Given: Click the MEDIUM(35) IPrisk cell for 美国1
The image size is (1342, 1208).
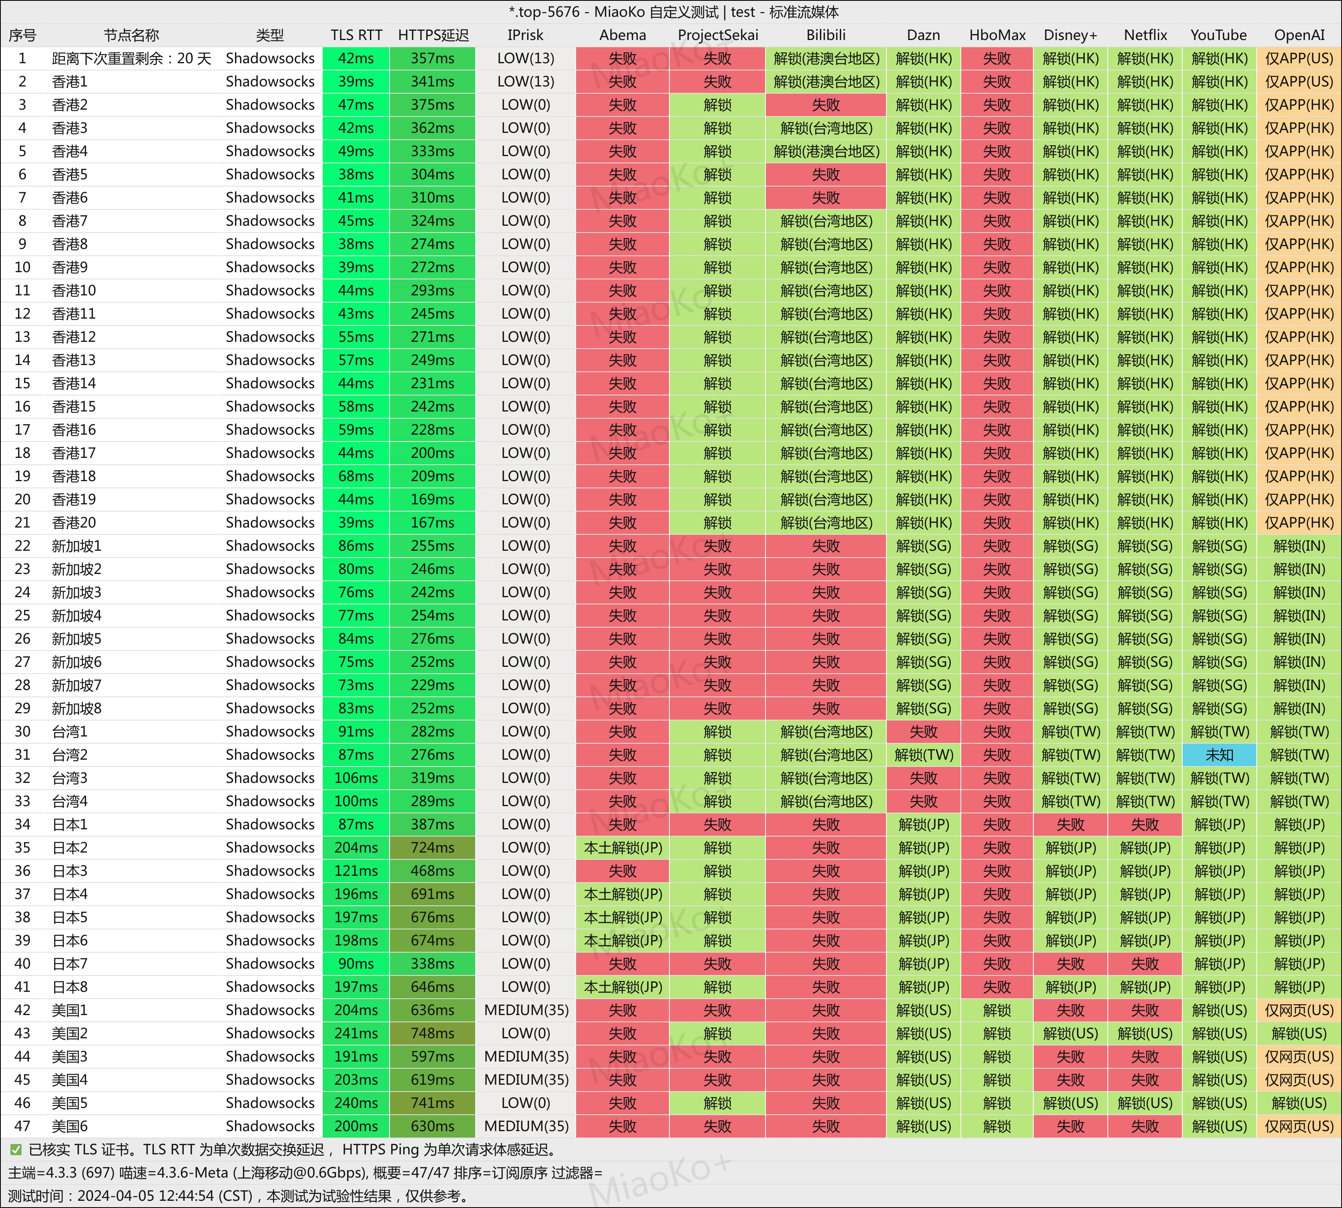Looking at the screenshot, I should [526, 1010].
